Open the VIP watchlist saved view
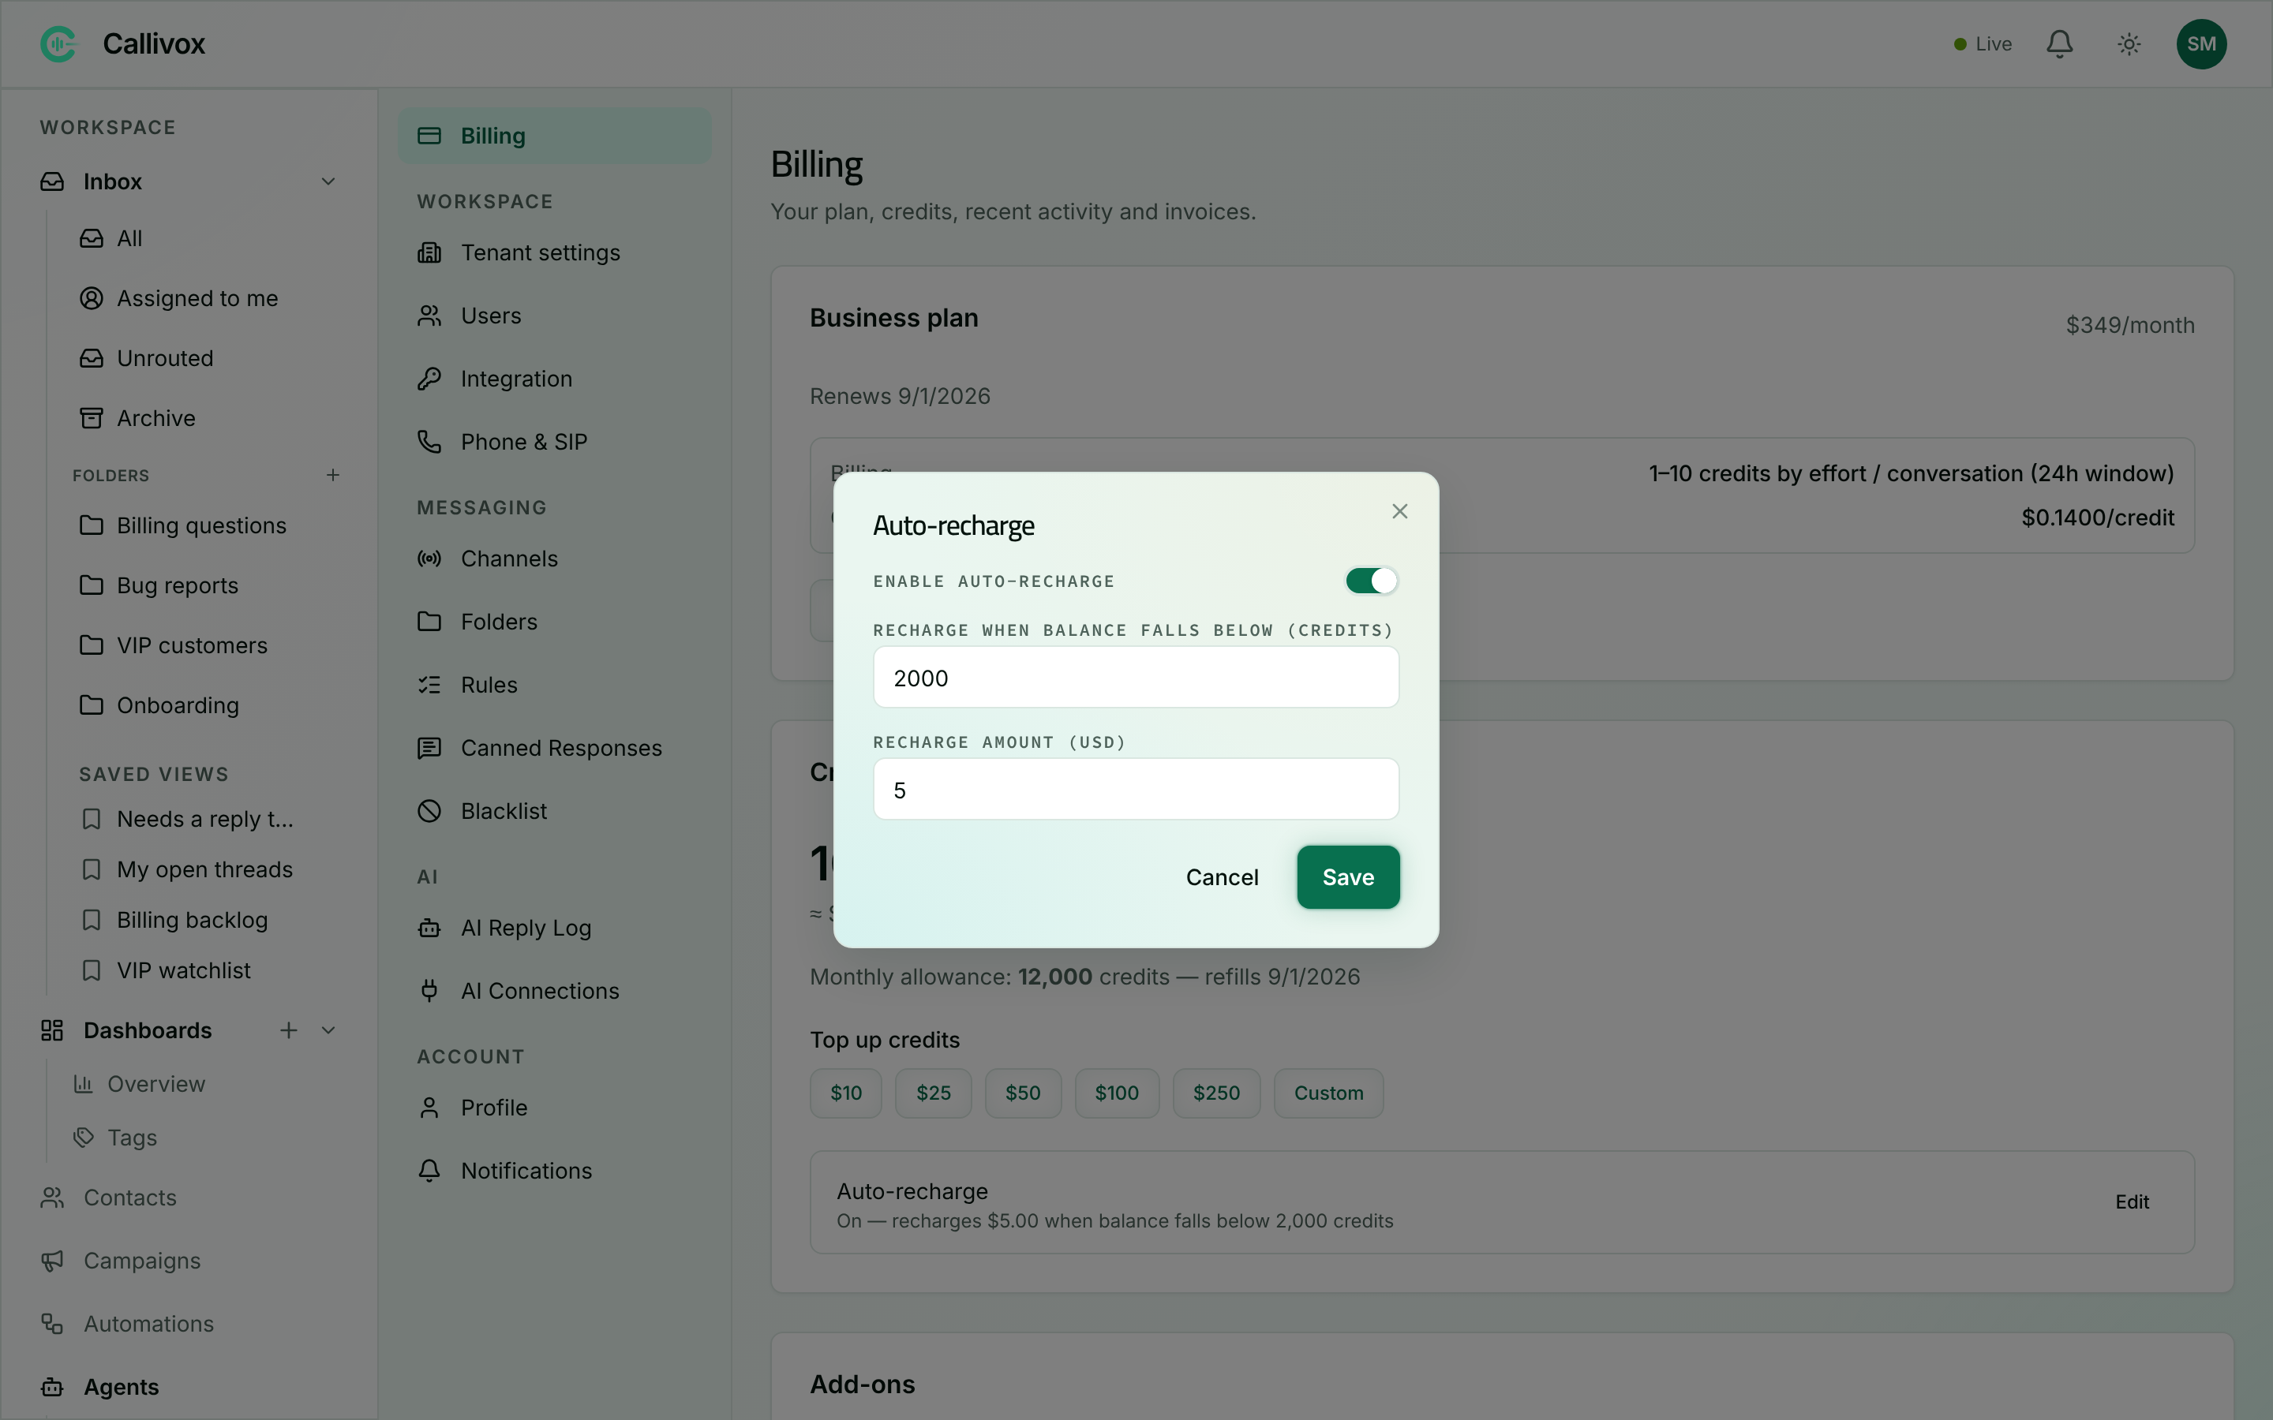Viewport: 2273px width, 1420px height. [x=207, y=970]
